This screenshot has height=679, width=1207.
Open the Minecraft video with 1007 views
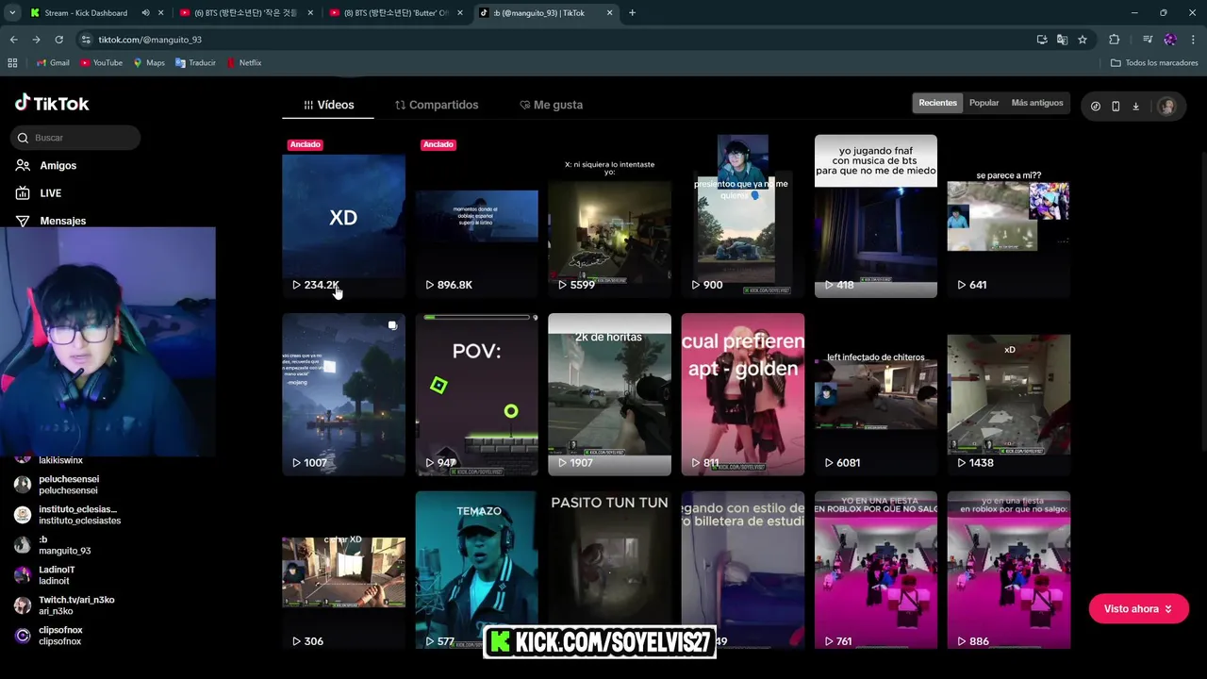pyautogui.click(x=343, y=394)
